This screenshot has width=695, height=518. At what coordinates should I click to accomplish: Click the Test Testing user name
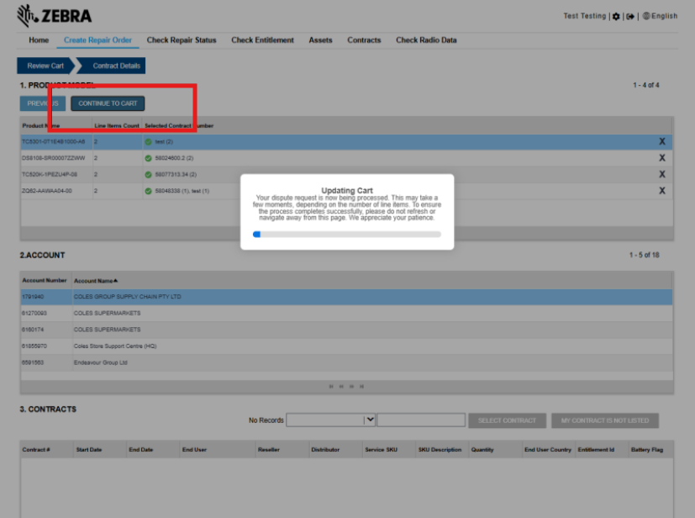pyautogui.click(x=584, y=16)
